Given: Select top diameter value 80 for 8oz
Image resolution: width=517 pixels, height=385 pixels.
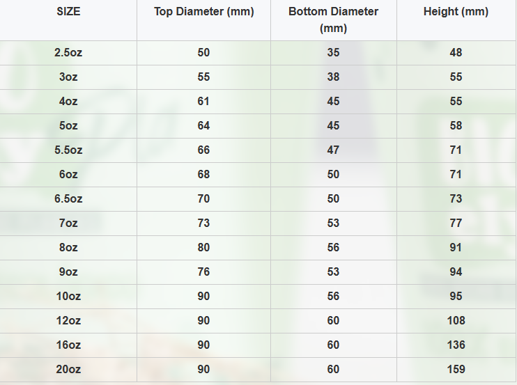Looking at the screenshot, I should tap(203, 247).
